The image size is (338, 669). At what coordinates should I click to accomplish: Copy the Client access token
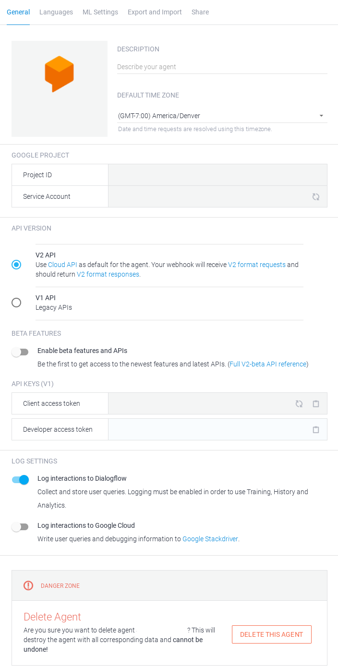[x=315, y=404]
